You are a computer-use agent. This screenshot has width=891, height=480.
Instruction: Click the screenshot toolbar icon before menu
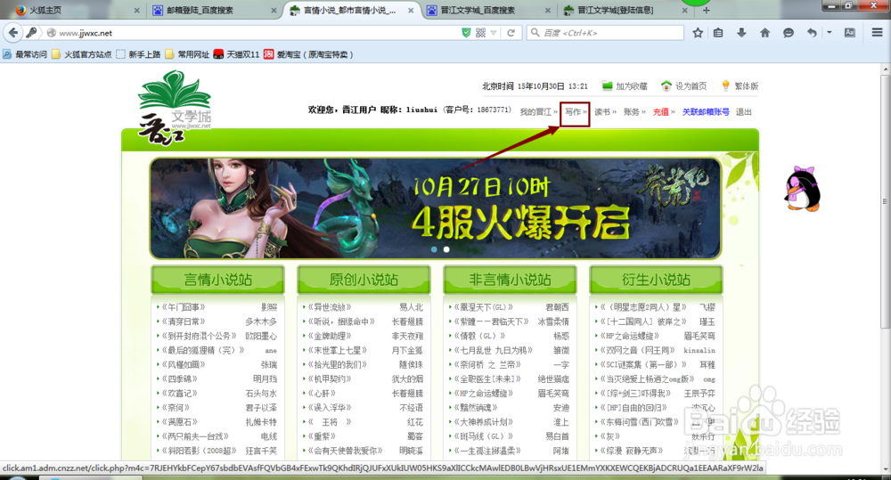(849, 33)
